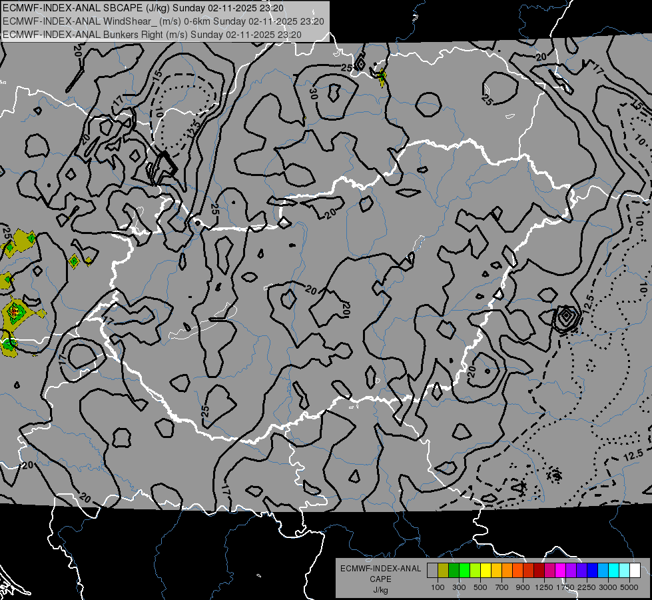Pick the bright magenta legend swatch
This screenshot has height=600, width=652.
pyautogui.click(x=561, y=571)
